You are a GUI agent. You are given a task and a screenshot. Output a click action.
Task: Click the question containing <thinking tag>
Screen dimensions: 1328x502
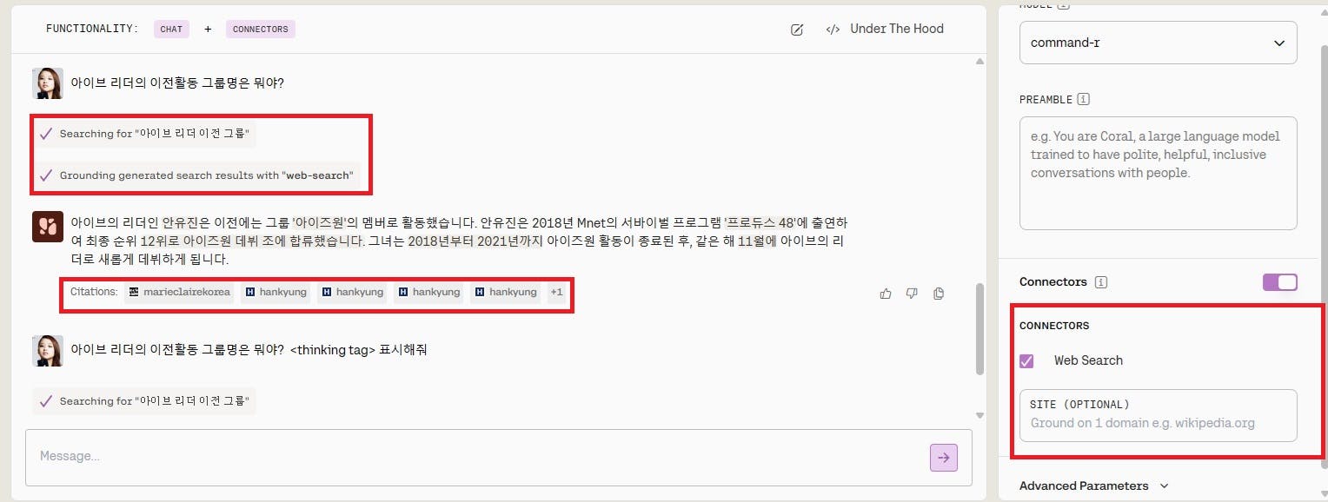coord(249,350)
